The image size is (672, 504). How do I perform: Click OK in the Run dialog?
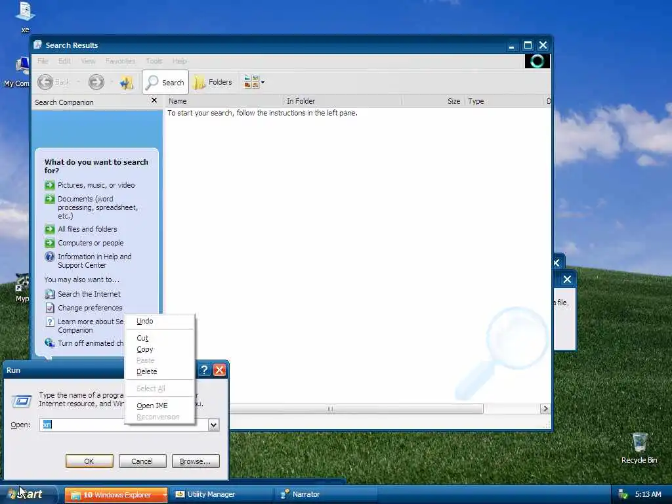[x=89, y=461]
